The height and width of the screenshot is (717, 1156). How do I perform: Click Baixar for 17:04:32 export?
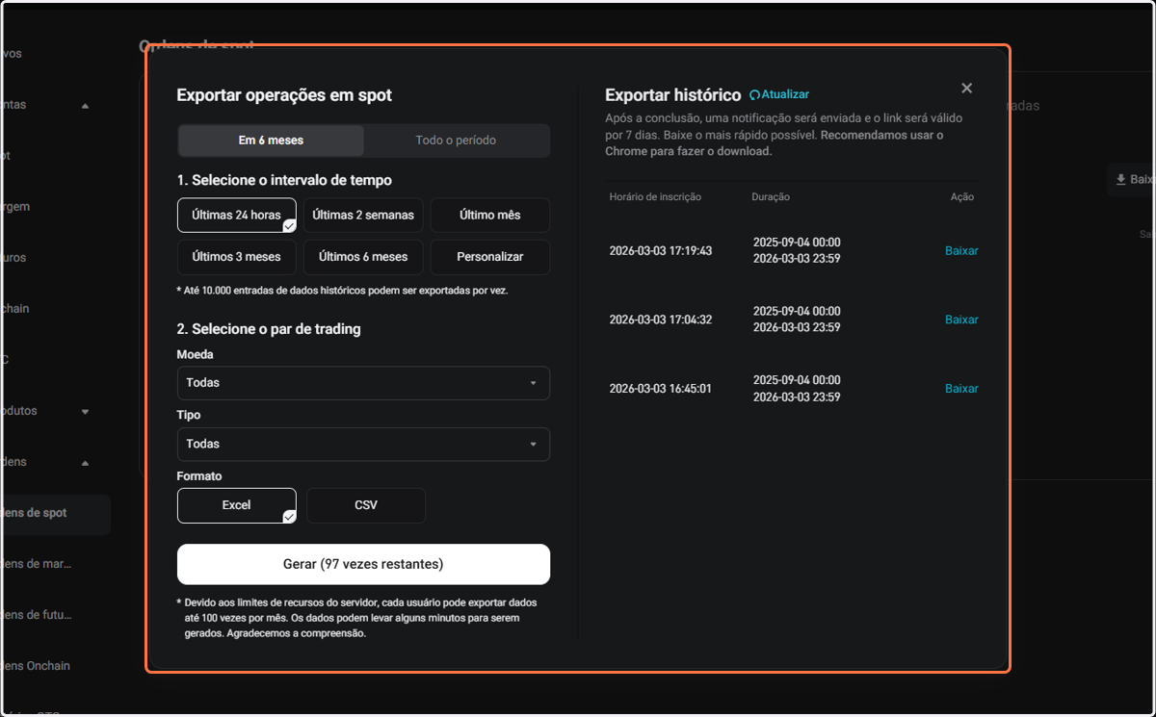pyautogui.click(x=961, y=320)
